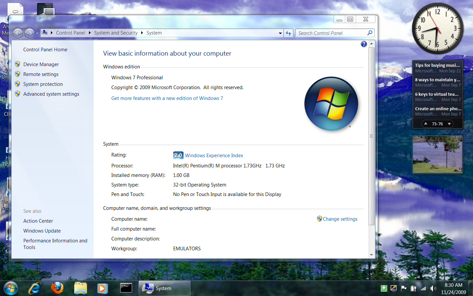Open the Windows Experience Index link
Viewport: 473px width, 296px height.
[214, 156]
